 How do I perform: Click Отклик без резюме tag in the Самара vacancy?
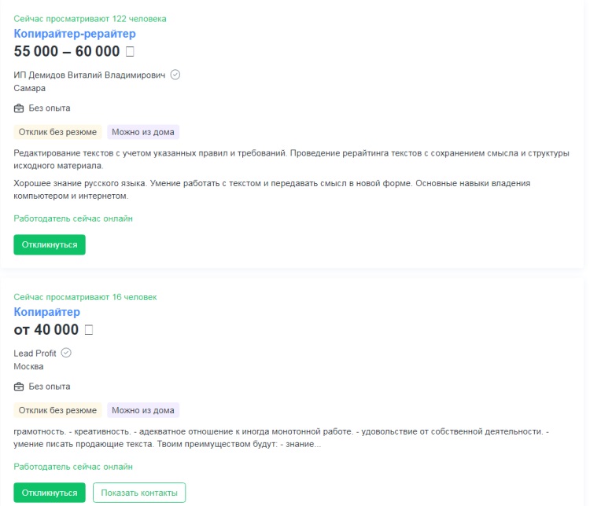(x=57, y=132)
